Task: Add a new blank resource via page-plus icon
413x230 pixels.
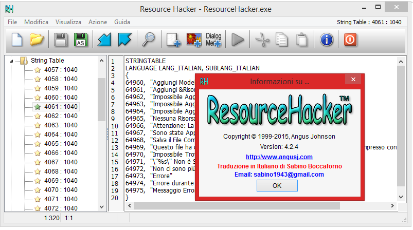Action: coord(173,40)
